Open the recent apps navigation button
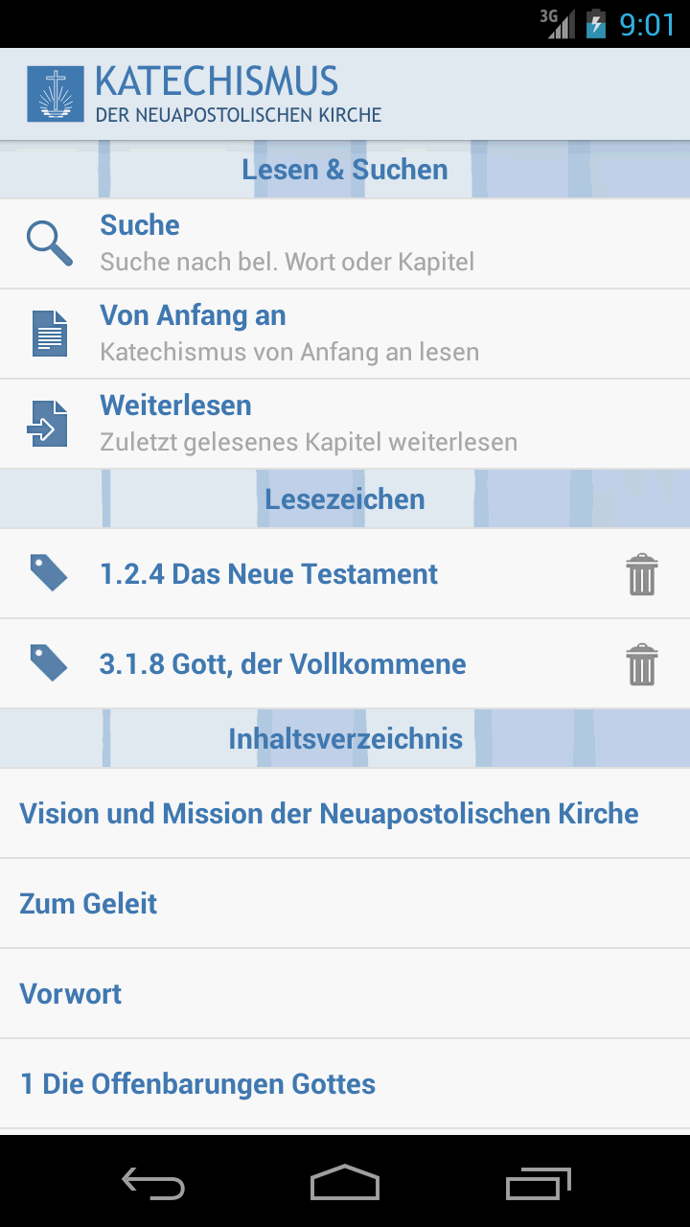 pos(539,1183)
